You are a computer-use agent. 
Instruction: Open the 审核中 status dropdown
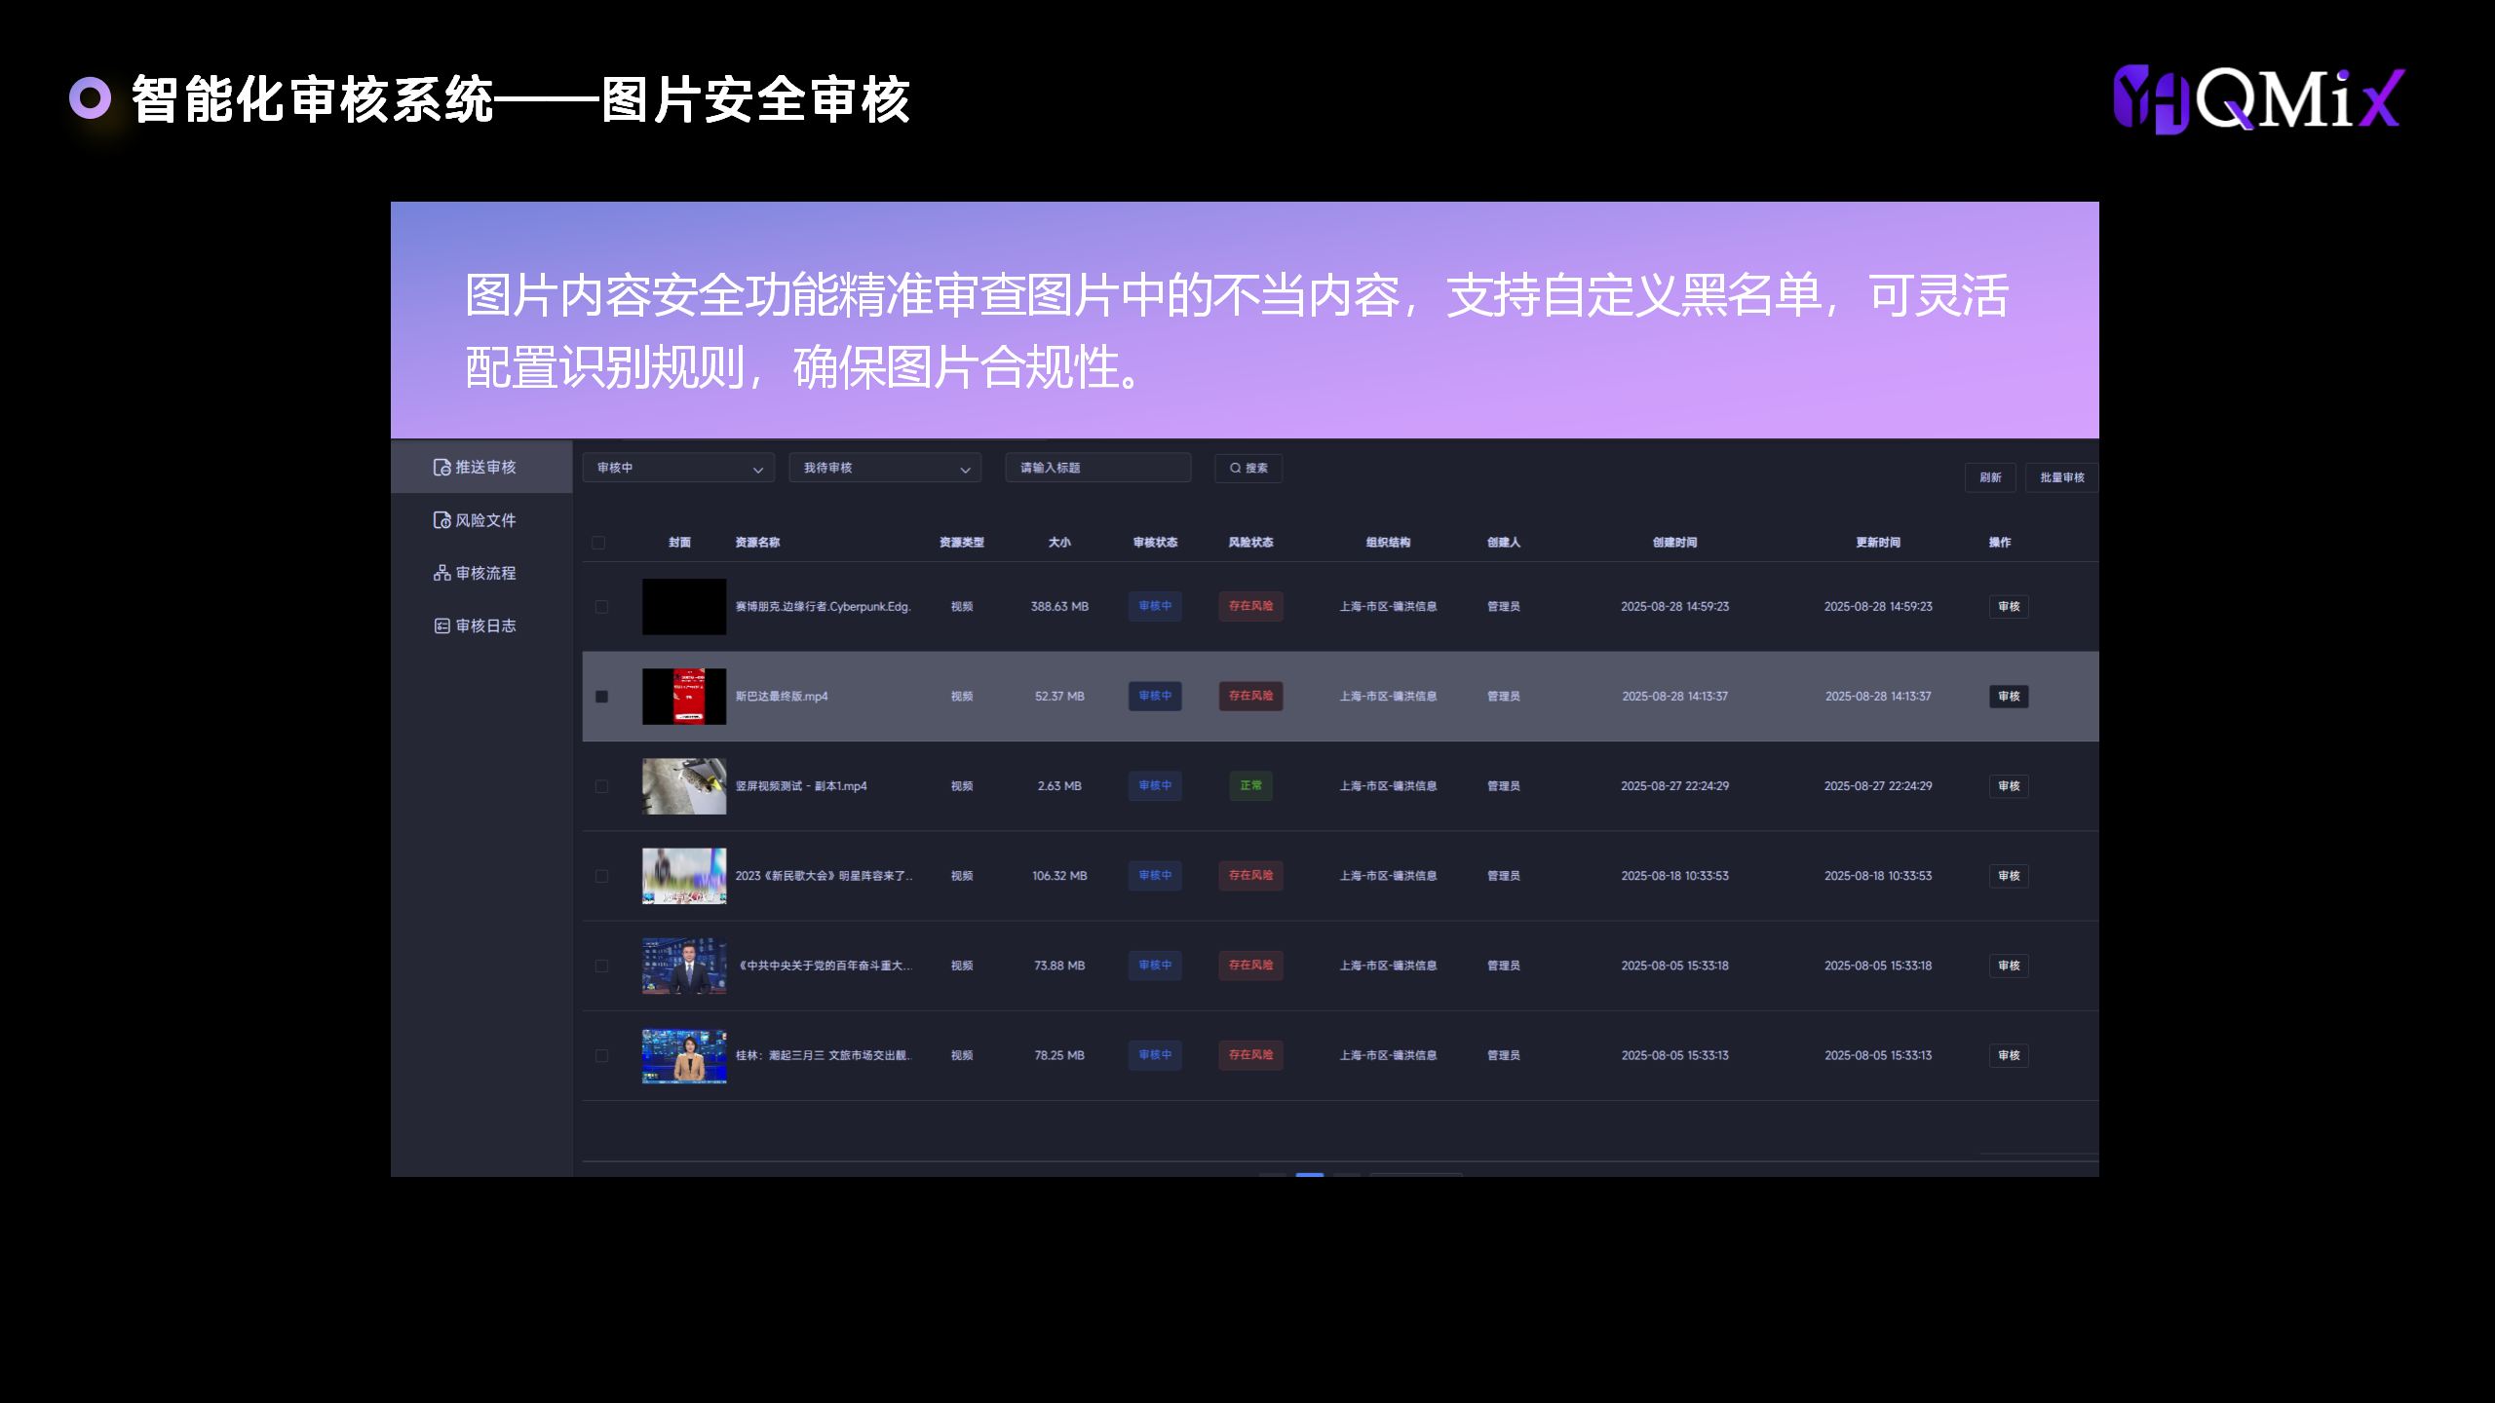[x=678, y=468]
